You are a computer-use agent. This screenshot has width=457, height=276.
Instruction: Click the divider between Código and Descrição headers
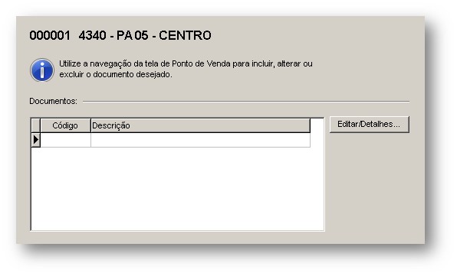90,125
